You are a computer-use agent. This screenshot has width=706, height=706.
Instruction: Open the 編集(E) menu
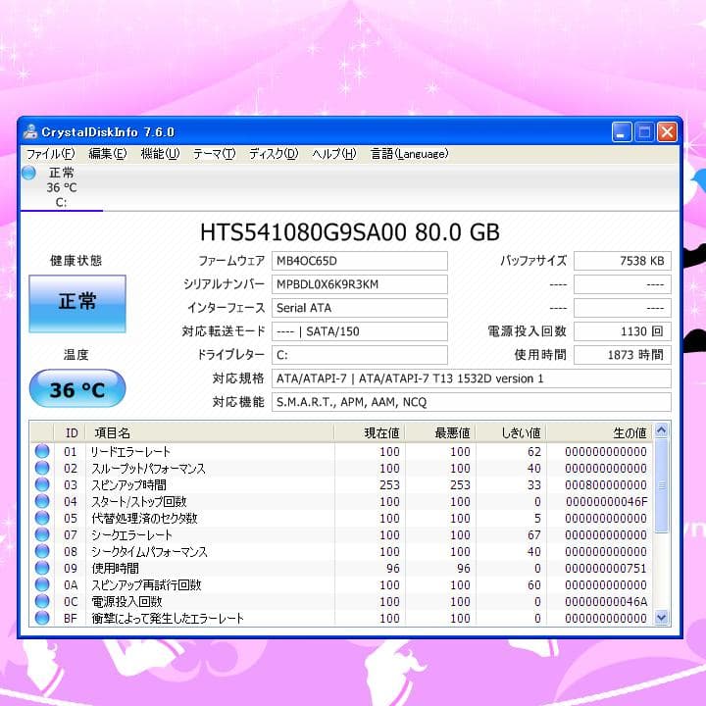tap(108, 154)
